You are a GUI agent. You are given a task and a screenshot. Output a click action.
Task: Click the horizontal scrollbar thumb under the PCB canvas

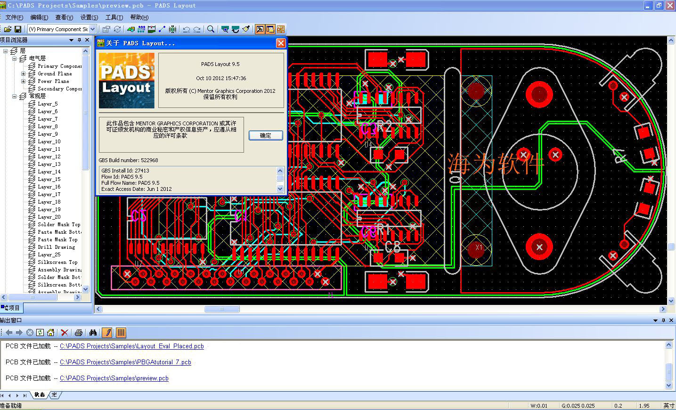tap(222, 309)
